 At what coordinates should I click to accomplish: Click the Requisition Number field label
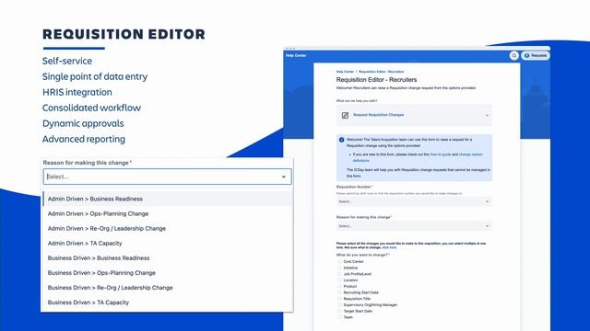354,187
